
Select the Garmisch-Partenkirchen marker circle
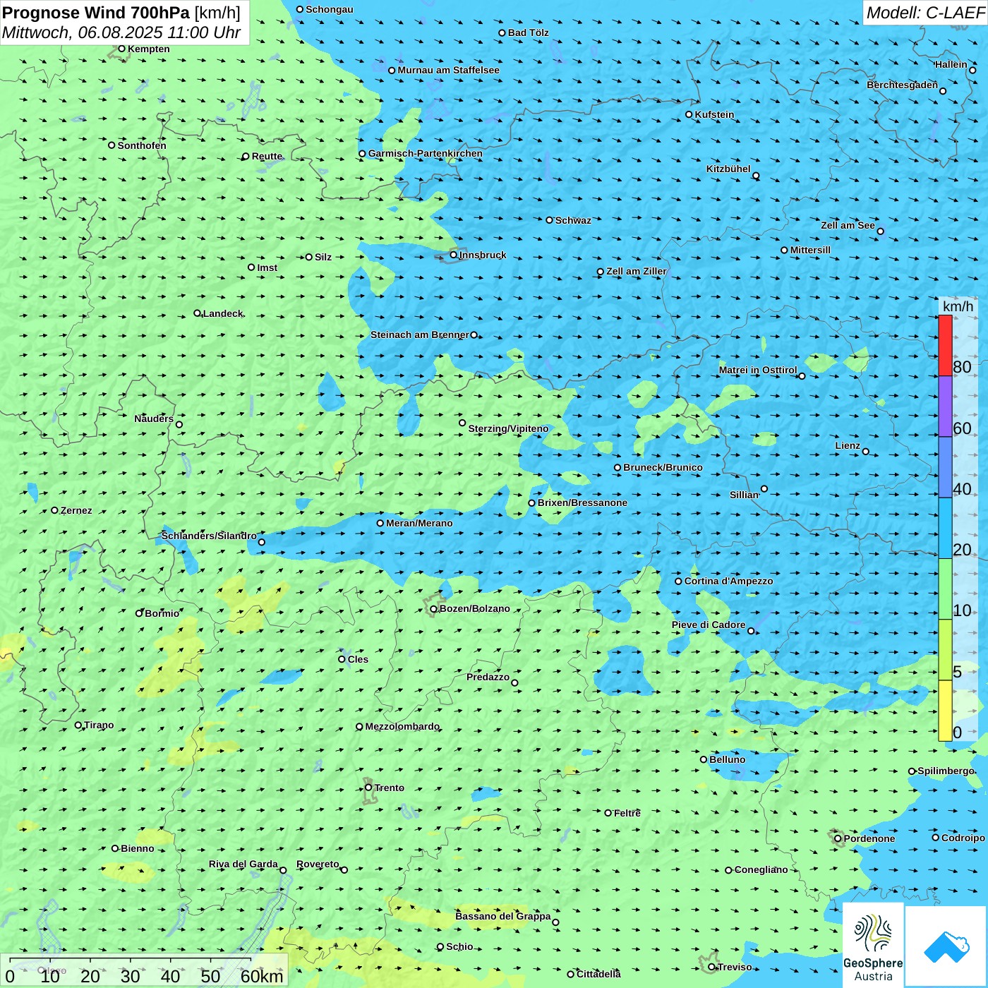pos(362,154)
